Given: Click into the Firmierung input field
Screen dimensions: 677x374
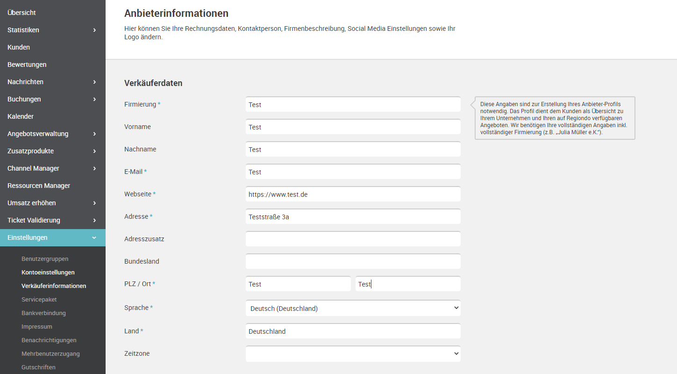Looking at the screenshot, I should point(353,104).
